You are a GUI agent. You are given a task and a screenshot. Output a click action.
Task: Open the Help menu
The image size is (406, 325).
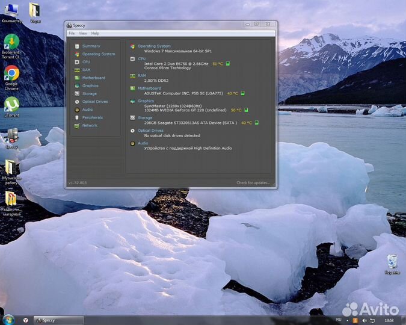tap(95, 33)
